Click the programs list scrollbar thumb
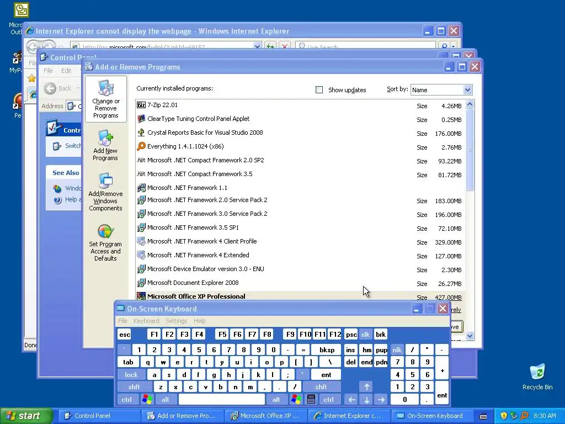The height and width of the screenshot is (424, 565). click(470, 150)
